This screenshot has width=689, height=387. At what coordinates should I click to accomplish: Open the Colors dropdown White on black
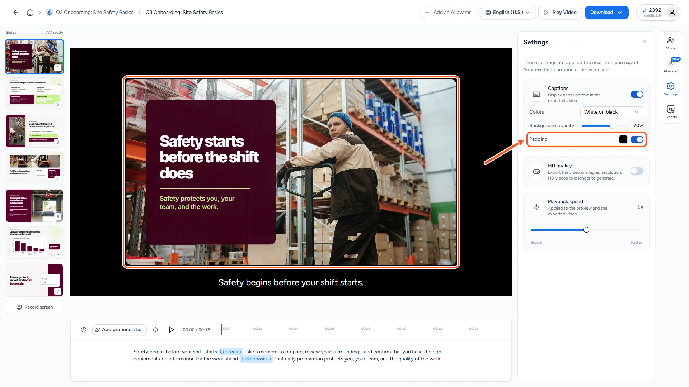point(611,112)
